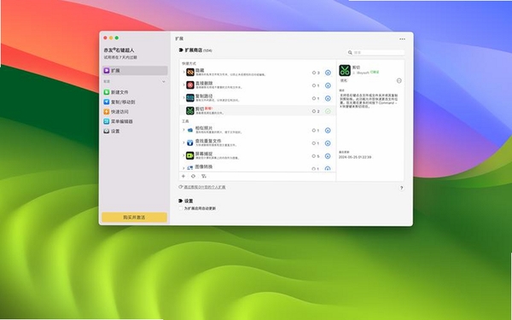512x320 pixels.
Task: Click the 图像转换 extension icon
Action: (190, 168)
